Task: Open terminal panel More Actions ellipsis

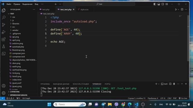Action: click(178, 84)
